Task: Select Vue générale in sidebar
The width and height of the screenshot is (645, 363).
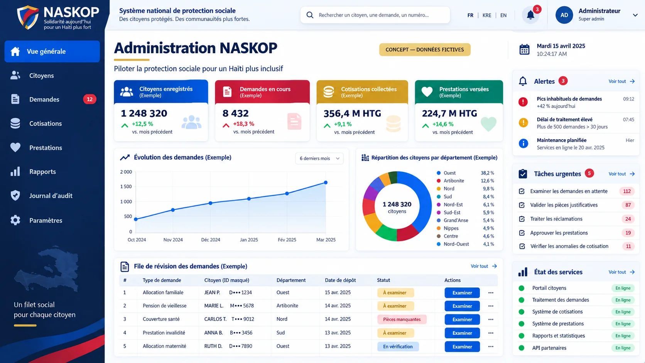Action: (52, 51)
